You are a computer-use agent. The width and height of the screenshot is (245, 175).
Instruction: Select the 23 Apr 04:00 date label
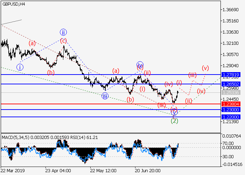click(58, 170)
